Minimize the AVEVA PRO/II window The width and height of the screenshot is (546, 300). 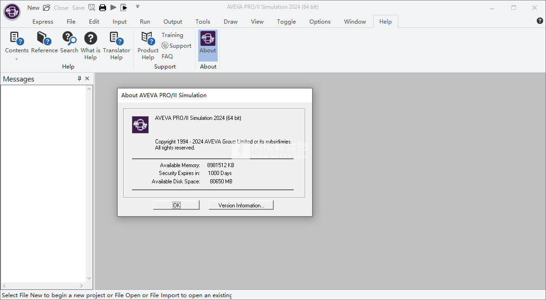click(x=492, y=8)
